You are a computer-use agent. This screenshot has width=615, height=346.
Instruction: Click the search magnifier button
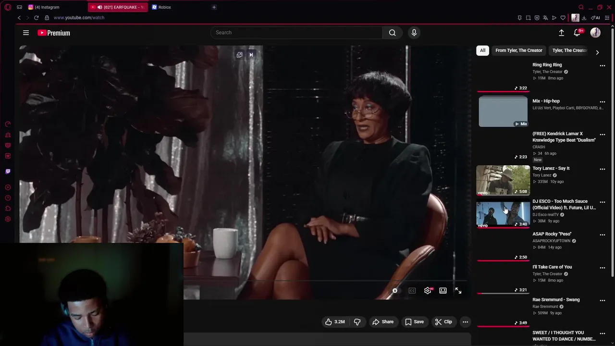point(393,33)
